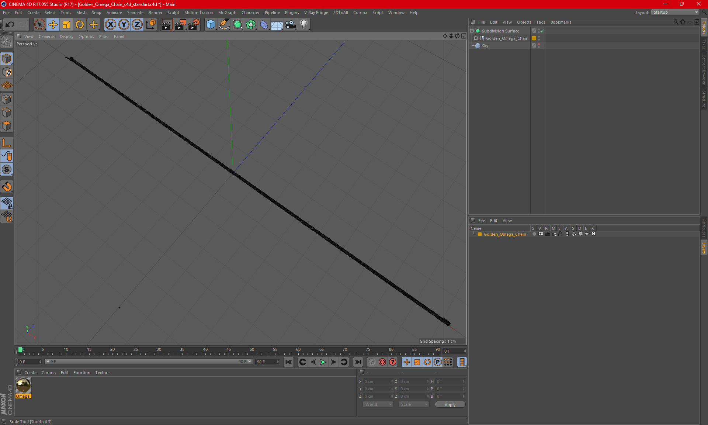Click the Record Active Objects button

(x=372, y=362)
